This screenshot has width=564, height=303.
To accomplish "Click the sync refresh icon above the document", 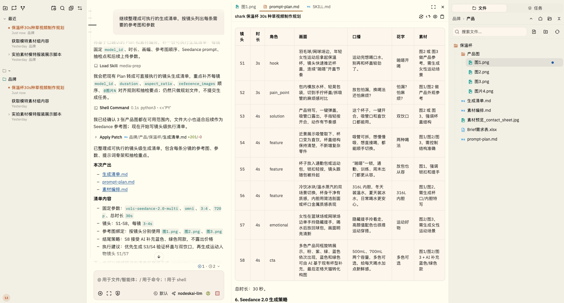I will point(421,17).
